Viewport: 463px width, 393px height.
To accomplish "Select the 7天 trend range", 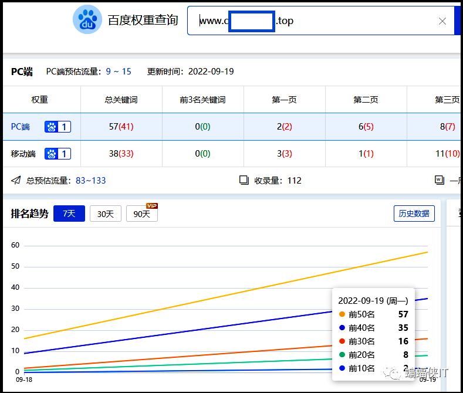I will point(69,214).
